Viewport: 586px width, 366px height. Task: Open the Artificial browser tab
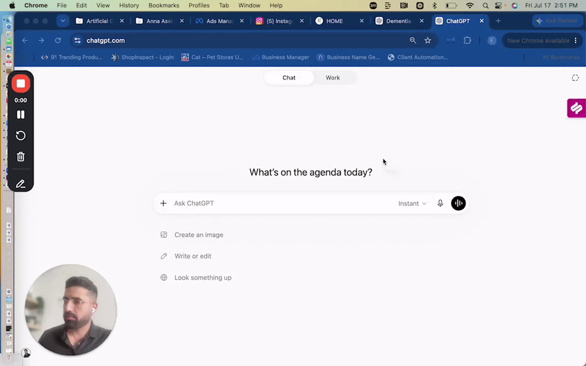point(100,21)
